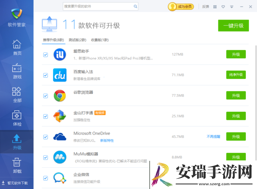Click the 暂无软件下载 status text
The height and width of the screenshot is (189, 257).
[x=18, y=183]
